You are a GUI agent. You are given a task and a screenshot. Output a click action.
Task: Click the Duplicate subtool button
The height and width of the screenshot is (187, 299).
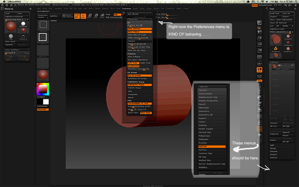tap(275, 134)
